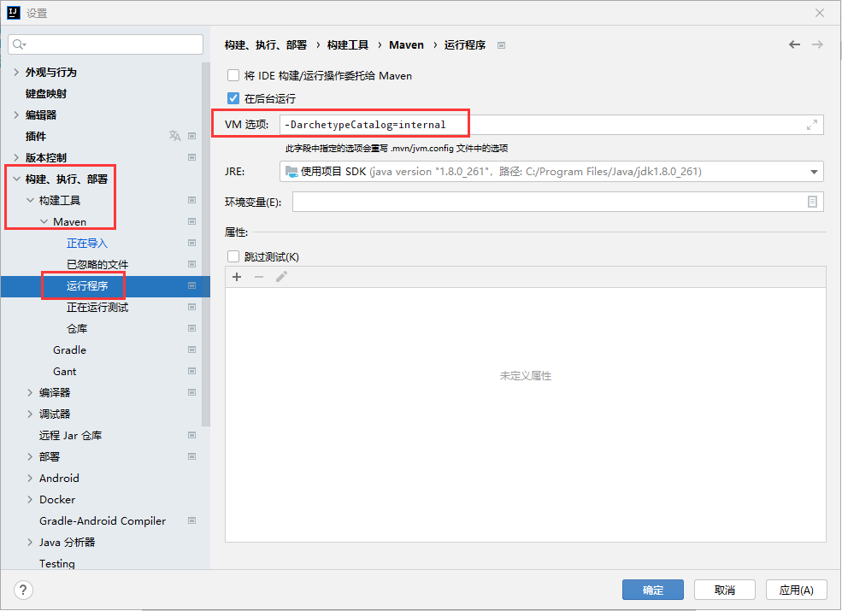The width and height of the screenshot is (842, 611).
Task: Click the help question mark icon
Action: [x=24, y=590]
